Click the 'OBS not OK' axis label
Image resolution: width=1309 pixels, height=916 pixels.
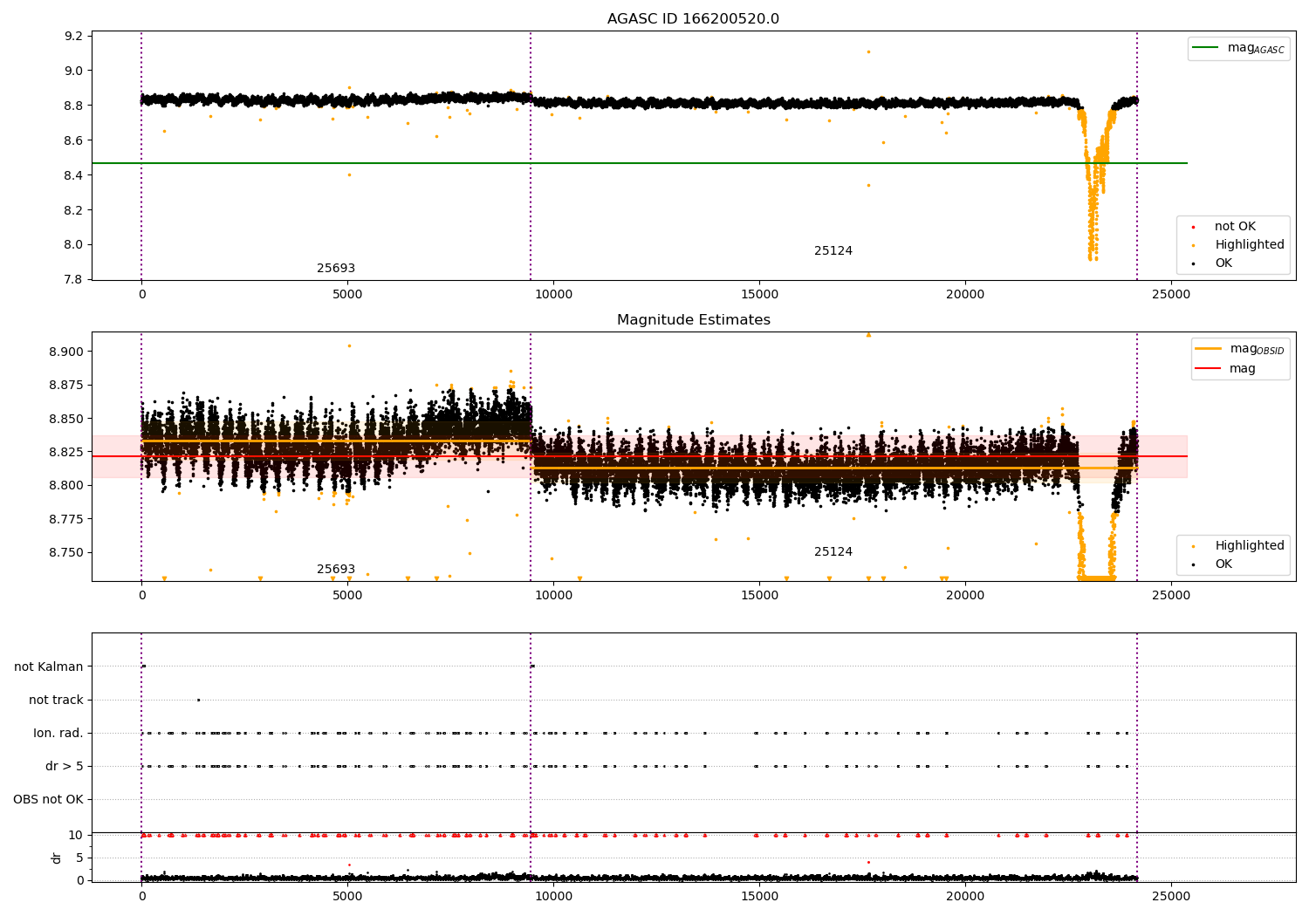point(48,799)
